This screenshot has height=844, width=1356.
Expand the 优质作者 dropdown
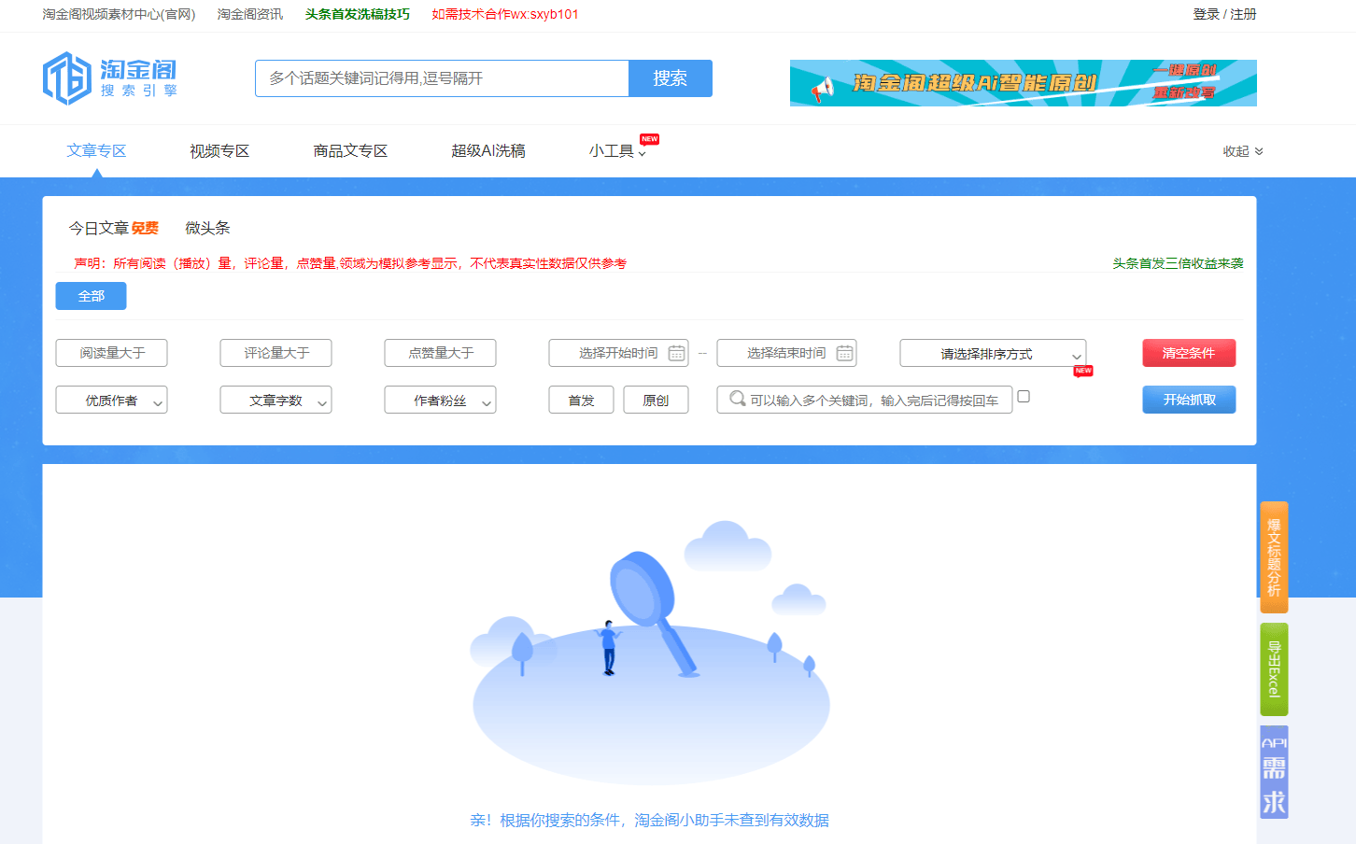(111, 400)
